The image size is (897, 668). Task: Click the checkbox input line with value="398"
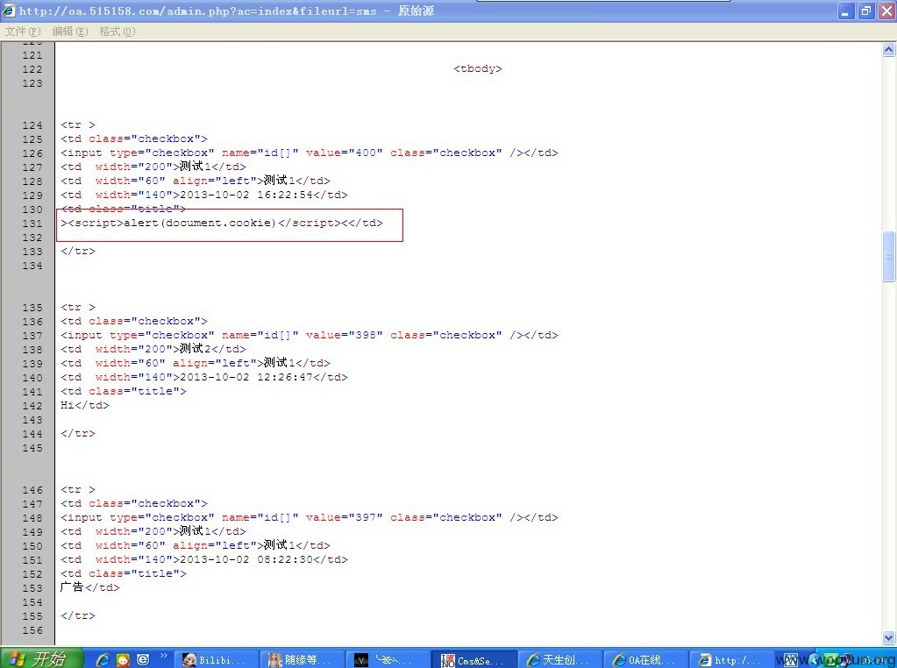[310, 335]
